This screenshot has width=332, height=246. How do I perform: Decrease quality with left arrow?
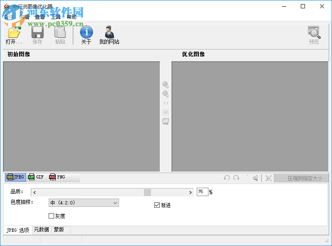tap(35, 192)
